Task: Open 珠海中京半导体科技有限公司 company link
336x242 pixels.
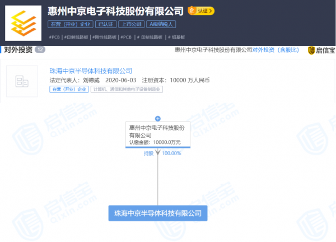Action: [x=91, y=71]
